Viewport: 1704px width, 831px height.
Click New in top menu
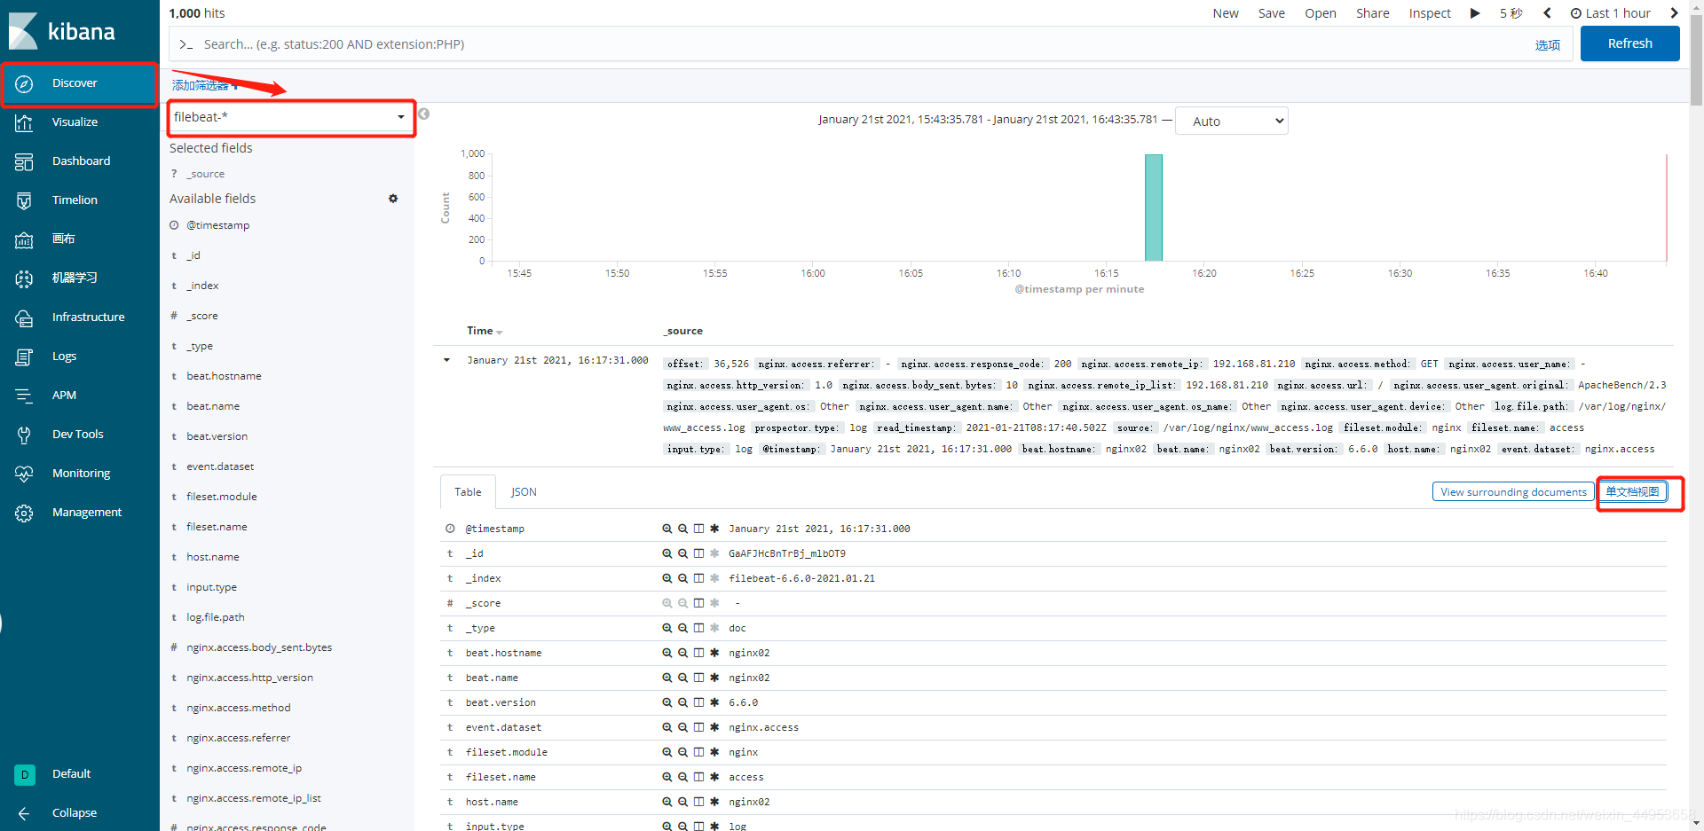[x=1226, y=13]
